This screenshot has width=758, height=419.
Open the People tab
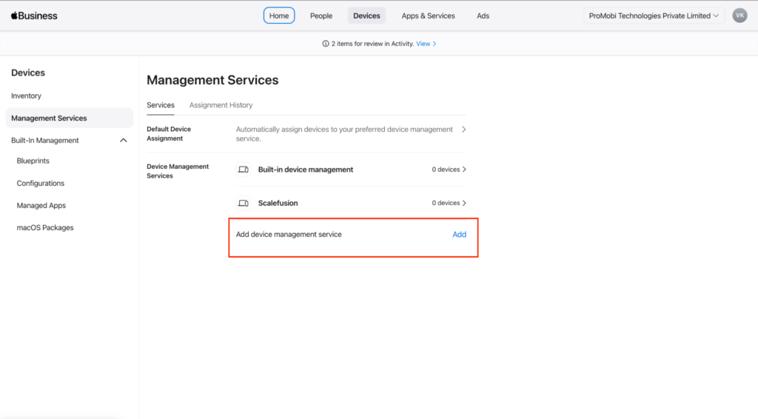click(x=321, y=16)
